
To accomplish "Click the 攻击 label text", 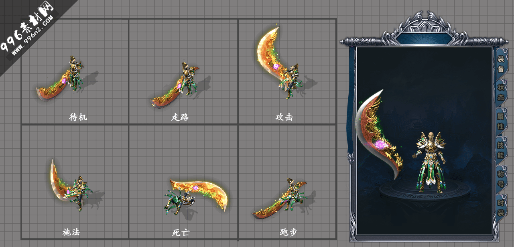I will pos(284,117).
